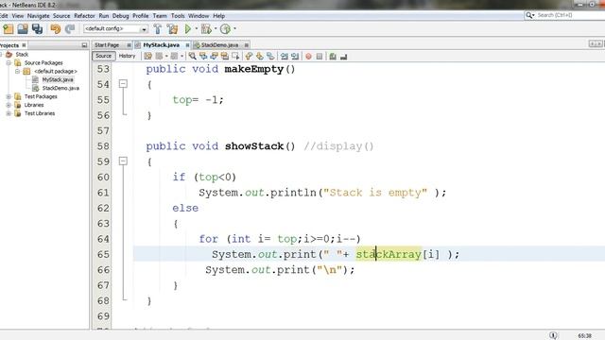Build the project with the hammer icon

coord(158,29)
